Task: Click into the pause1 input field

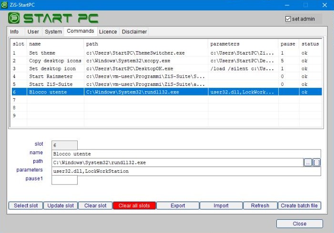Action: [64, 180]
